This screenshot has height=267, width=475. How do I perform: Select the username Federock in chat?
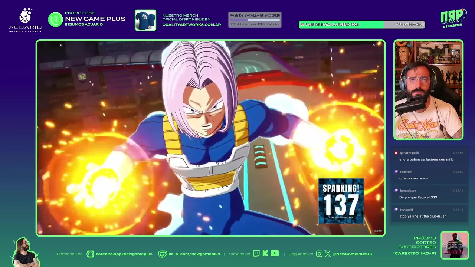click(406, 172)
